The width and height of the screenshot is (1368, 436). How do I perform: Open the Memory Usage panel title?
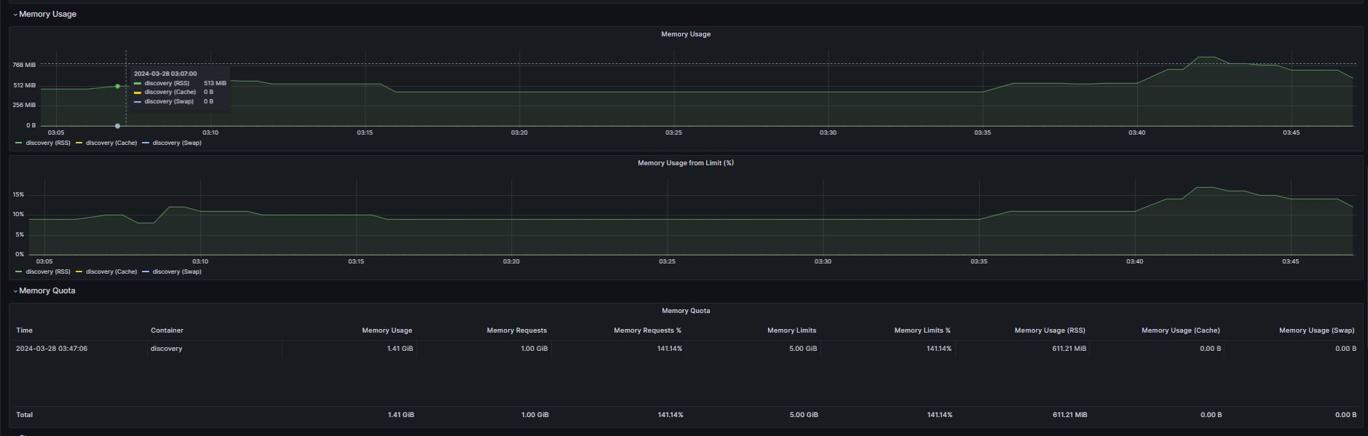tap(686, 34)
